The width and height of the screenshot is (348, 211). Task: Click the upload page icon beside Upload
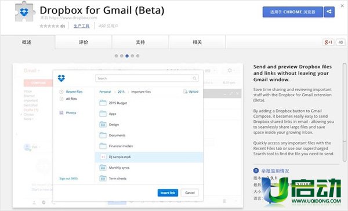click(186, 92)
